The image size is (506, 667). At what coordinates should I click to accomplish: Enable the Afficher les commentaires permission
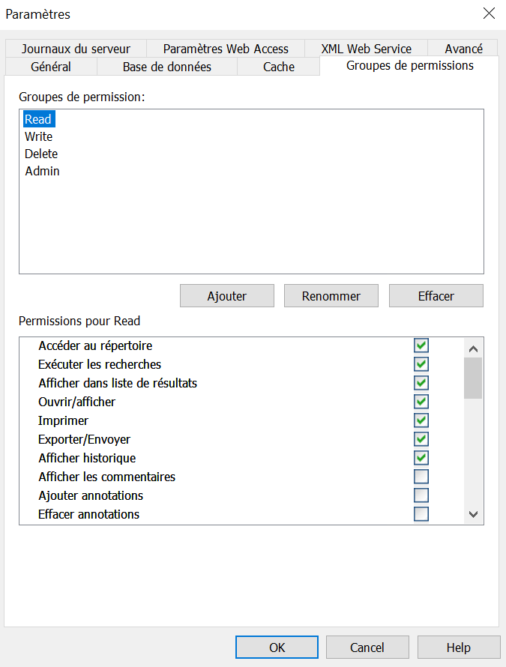point(421,477)
